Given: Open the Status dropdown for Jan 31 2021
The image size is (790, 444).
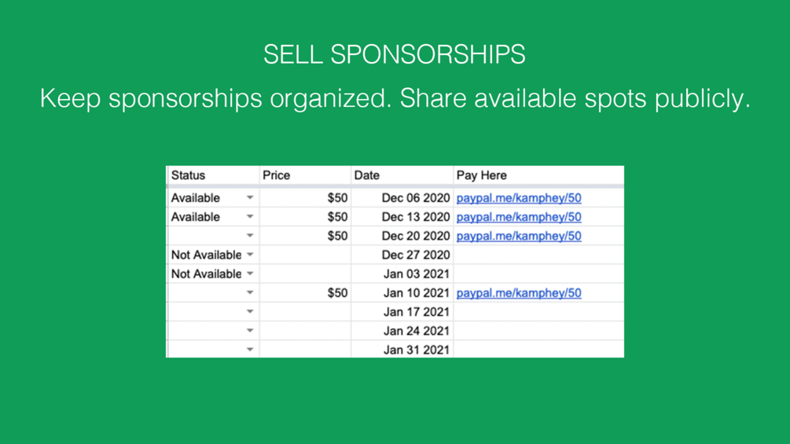Looking at the screenshot, I should point(250,350).
